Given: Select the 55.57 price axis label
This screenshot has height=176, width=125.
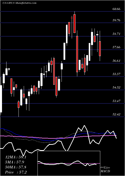Looking at the screenshot, I should pyautogui.click(x=116, y=74).
